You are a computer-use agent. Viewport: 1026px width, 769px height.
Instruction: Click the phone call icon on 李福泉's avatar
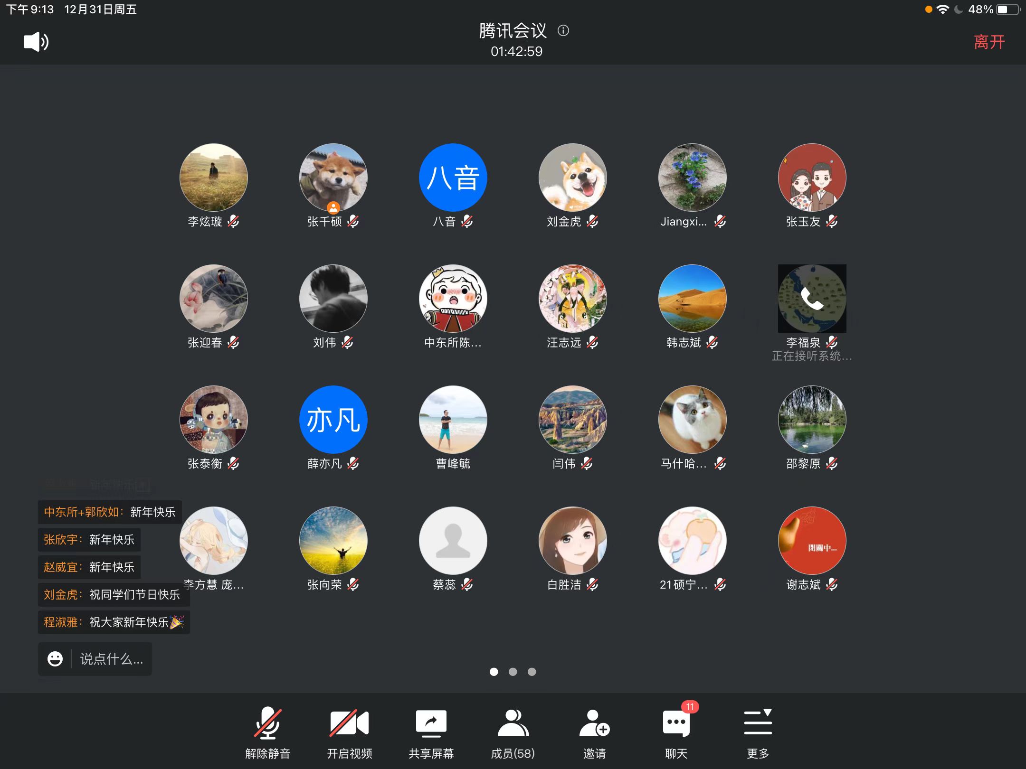[x=812, y=299]
